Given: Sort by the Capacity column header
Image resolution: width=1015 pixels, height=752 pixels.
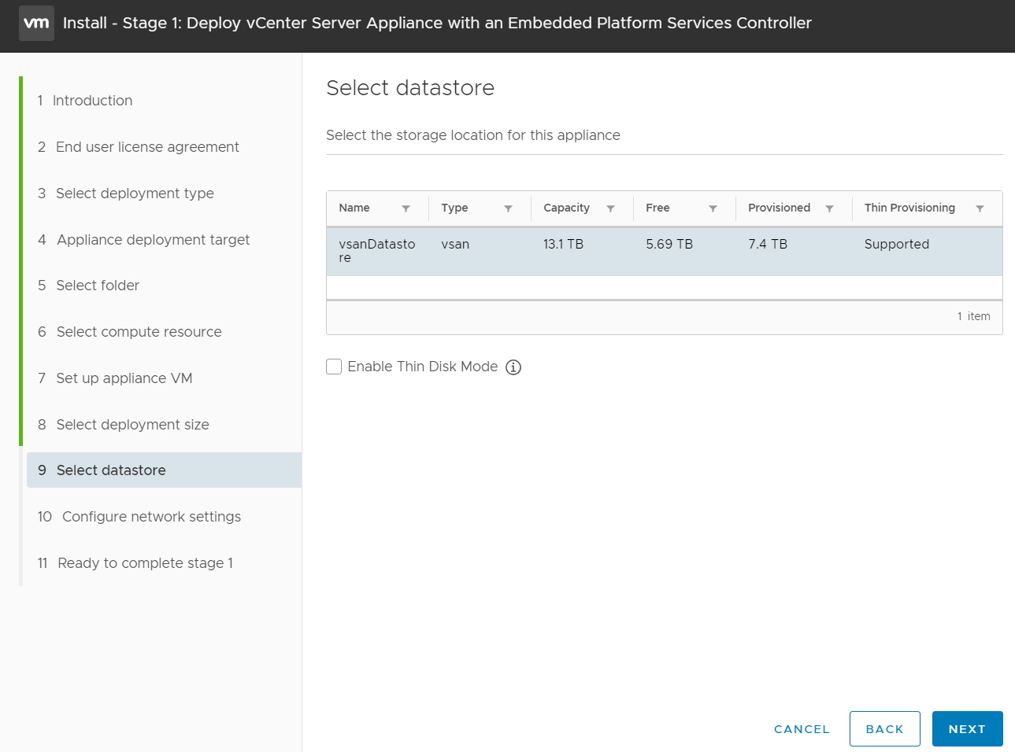Looking at the screenshot, I should pyautogui.click(x=566, y=208).
